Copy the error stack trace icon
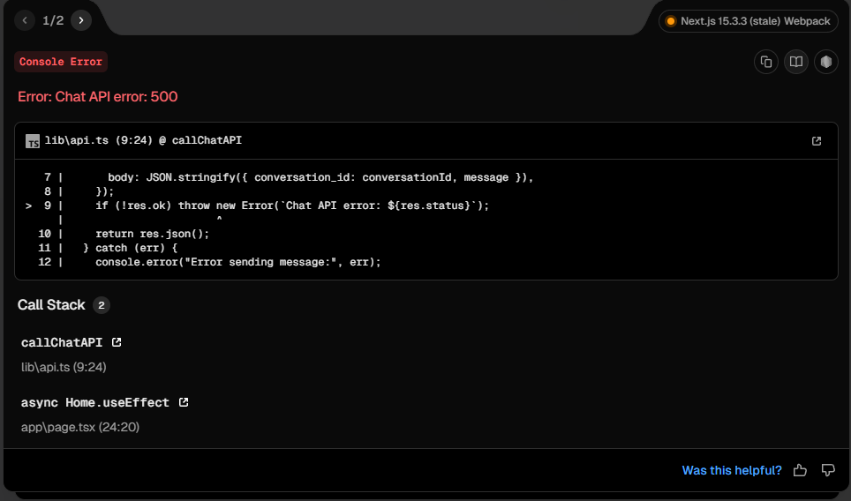This screenshot has height=501, width=851. (x=765, y=62)
